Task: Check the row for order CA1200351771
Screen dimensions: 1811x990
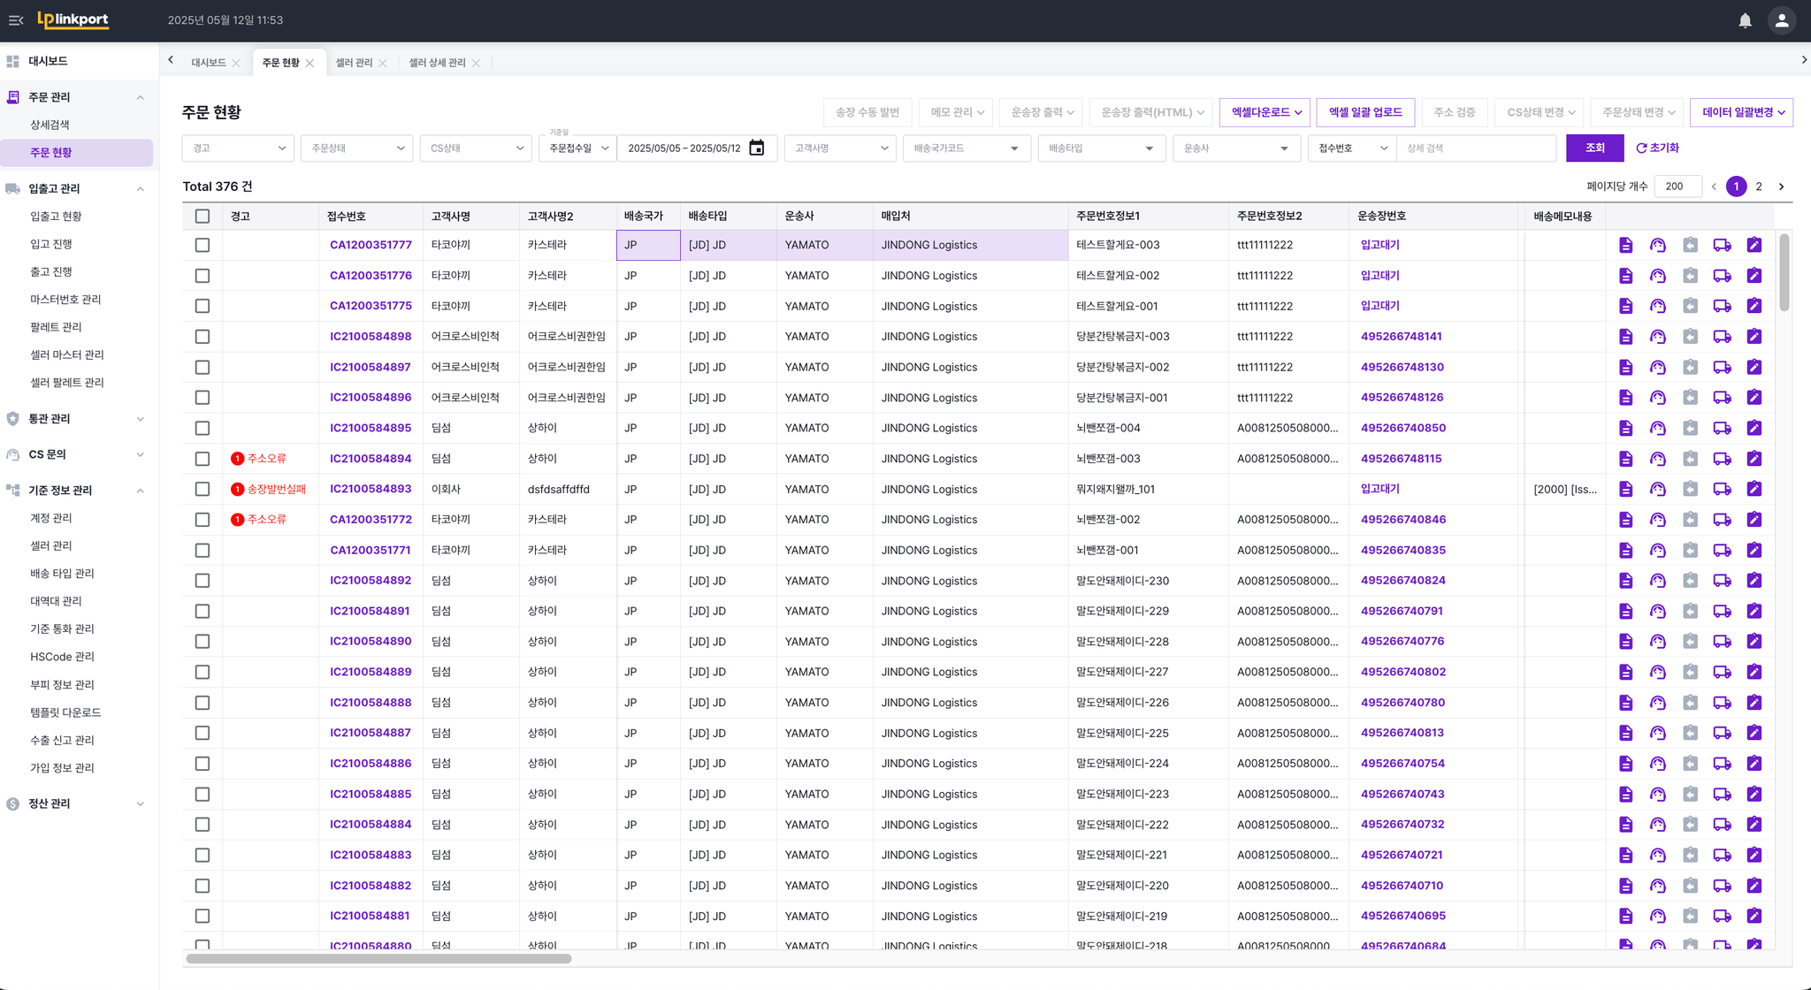Action: 202,550
